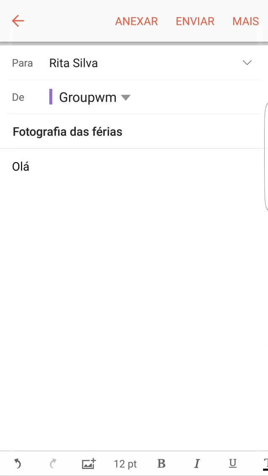
Task: Insert an image into the message
Action: point(88,463)
